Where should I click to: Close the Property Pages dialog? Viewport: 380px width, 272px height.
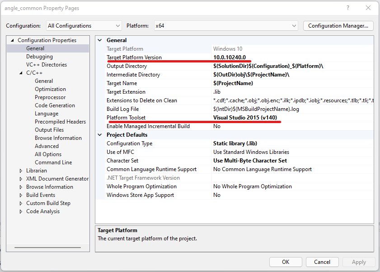367,8
